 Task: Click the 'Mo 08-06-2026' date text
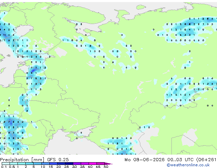pyautogui.click(x=144, y=160)
